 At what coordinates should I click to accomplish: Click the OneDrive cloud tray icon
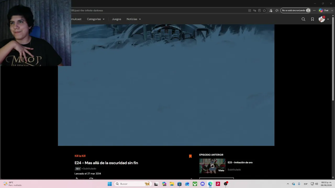click(293, 184)
